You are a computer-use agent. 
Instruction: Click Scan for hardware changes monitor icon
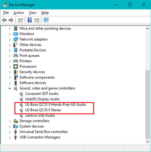click(x=46, y=20)
